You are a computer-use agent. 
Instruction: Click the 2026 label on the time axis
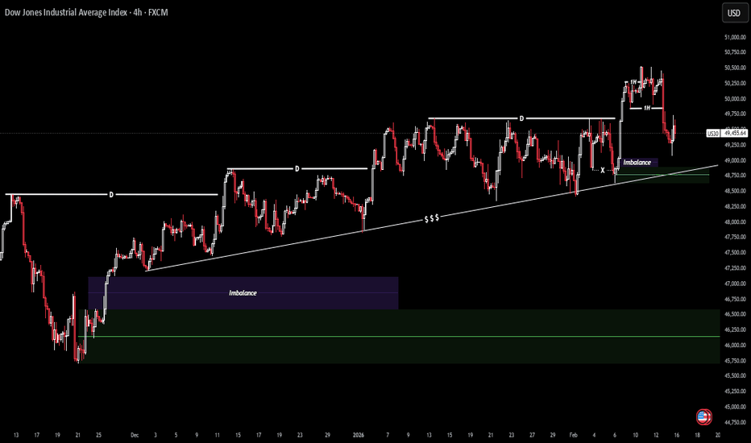point(359,435)
